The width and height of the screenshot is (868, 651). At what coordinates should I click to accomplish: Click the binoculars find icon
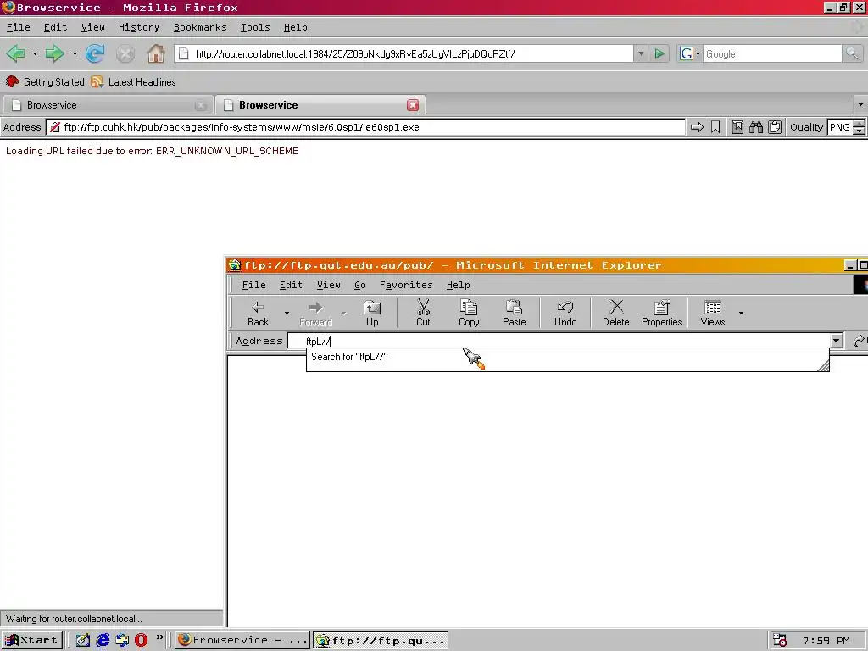pos(755,127)
